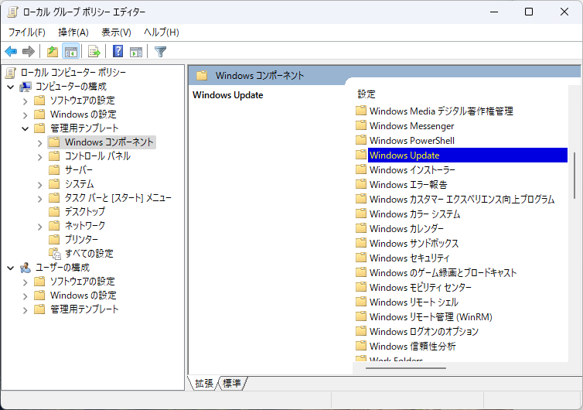Switch to the 標準 tab
The image size is (583, 410).
232,383
